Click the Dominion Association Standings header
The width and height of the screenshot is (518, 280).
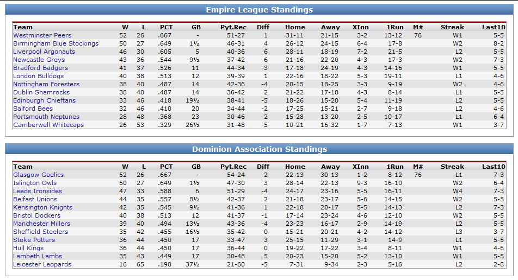point(260,149)
